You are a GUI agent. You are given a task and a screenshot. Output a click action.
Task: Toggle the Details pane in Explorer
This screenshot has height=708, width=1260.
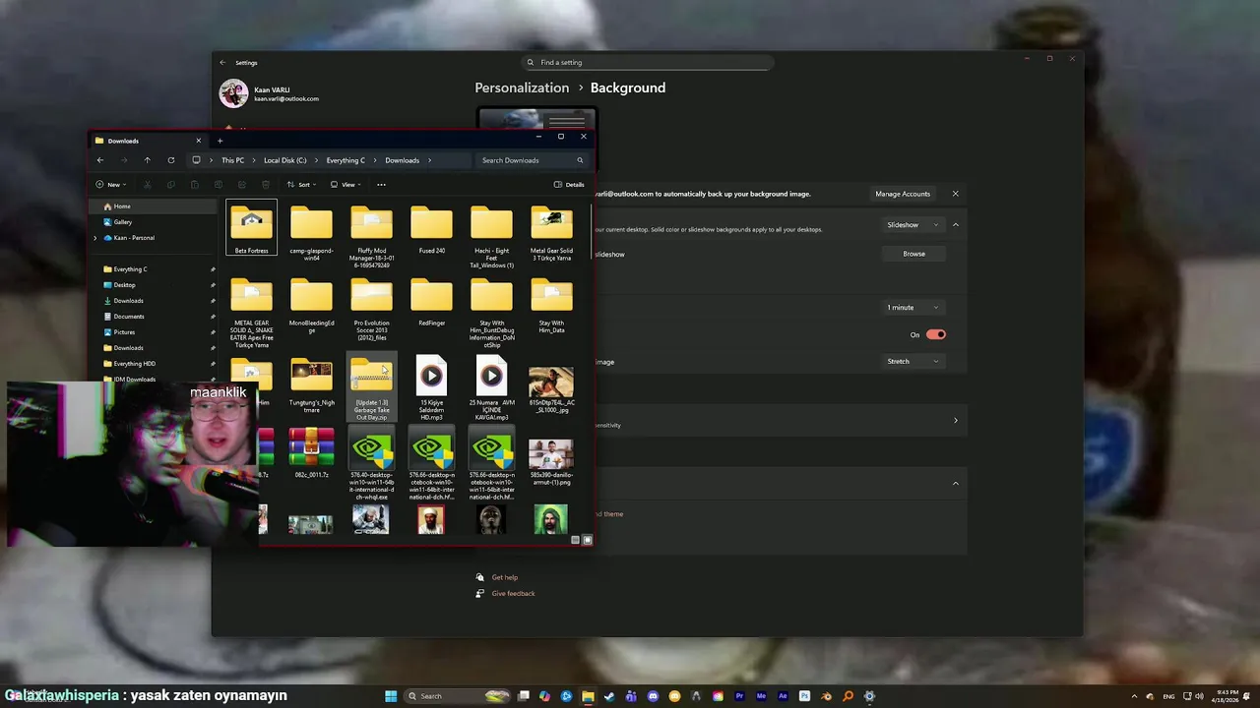pos(569,184)
